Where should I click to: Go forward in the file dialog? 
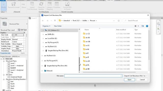click(47, 21)
